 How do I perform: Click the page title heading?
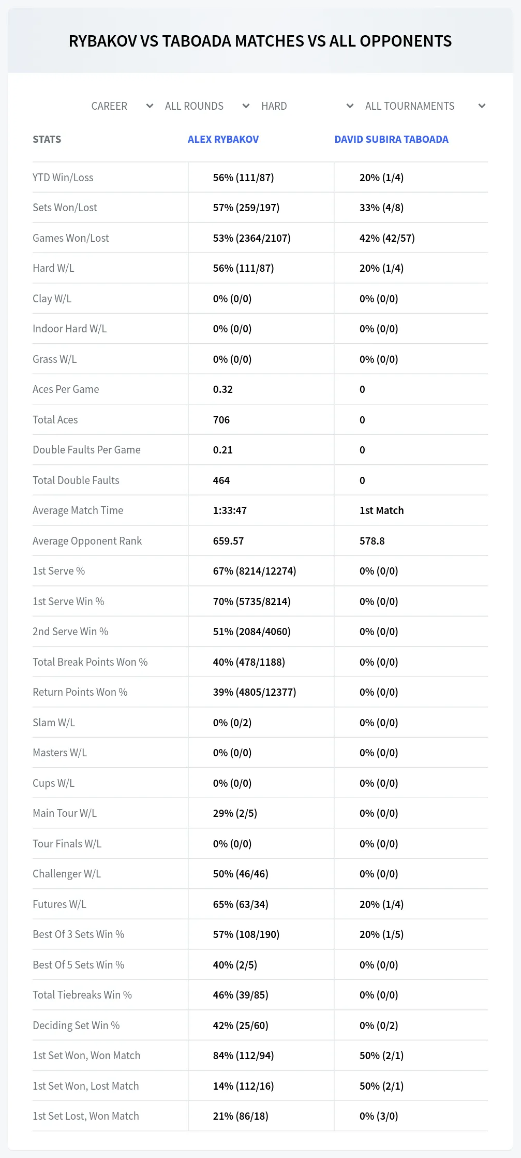pos(260,41)
